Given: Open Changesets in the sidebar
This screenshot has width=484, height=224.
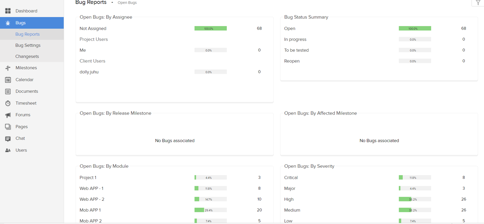Looking at the screenshot, I should tap(27, 56).
